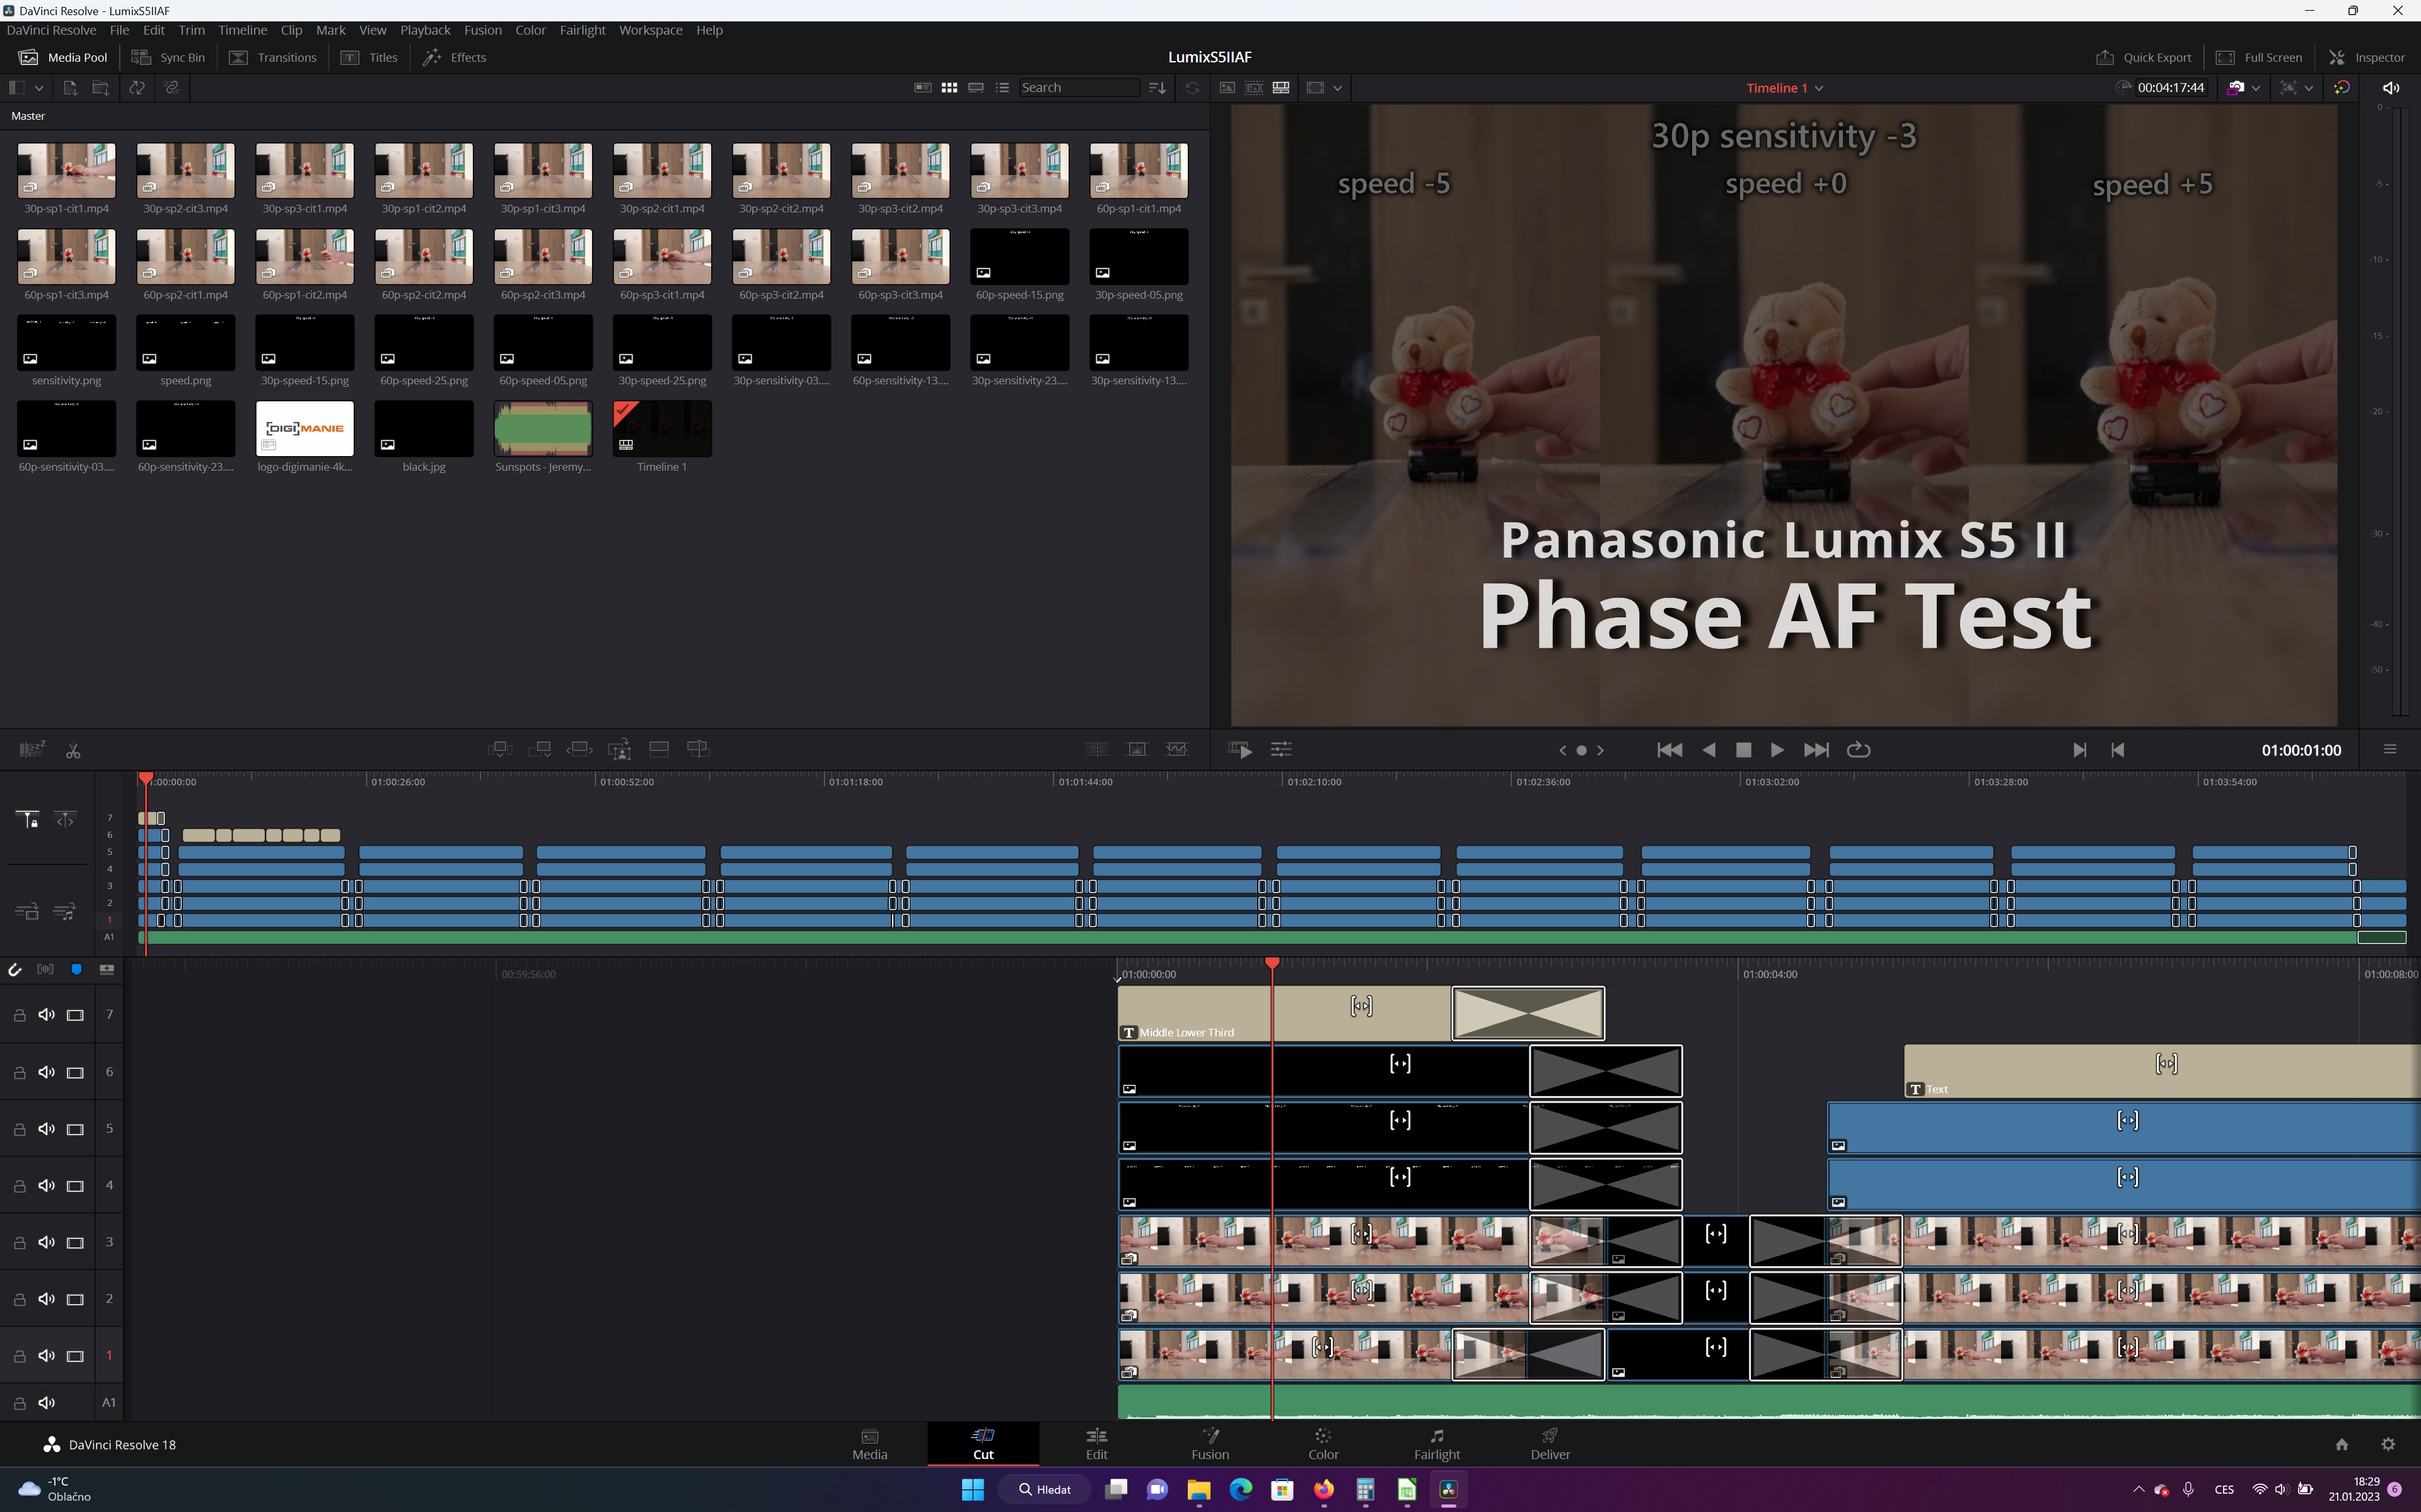
Task: Disable video track 5 visibility
Action: tap(75, 1129)
